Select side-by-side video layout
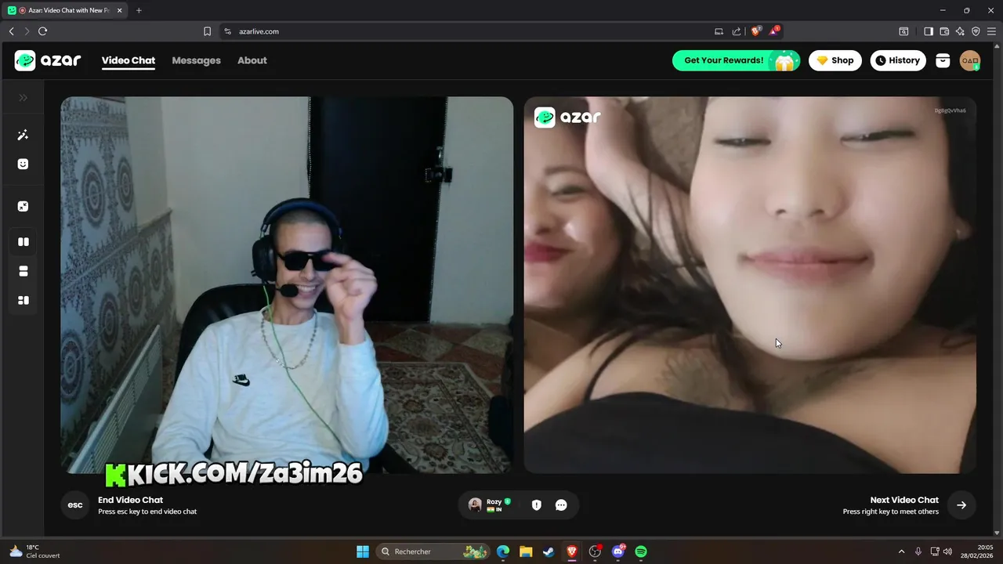The width and height of the screenshot is (1003, 564). pyautogui.click(x=24, y=242)
